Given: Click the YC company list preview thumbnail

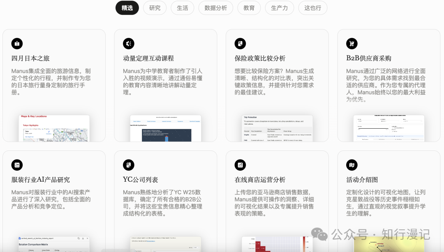Looking at the screenshot, I should [166, 244].
